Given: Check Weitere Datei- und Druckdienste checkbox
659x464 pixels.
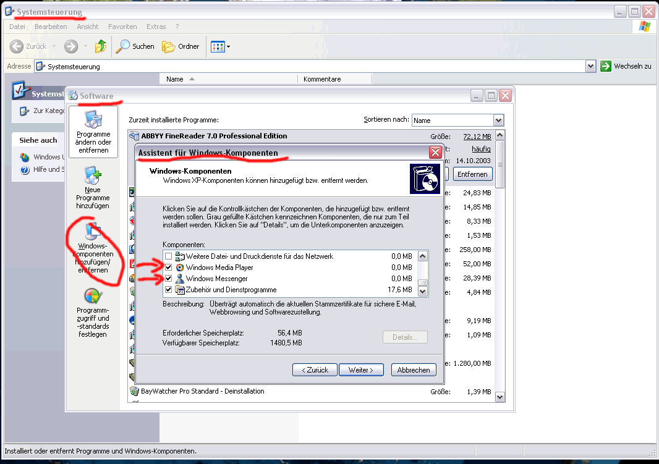Looking at the screenshot, I should [x=169, y=256].
